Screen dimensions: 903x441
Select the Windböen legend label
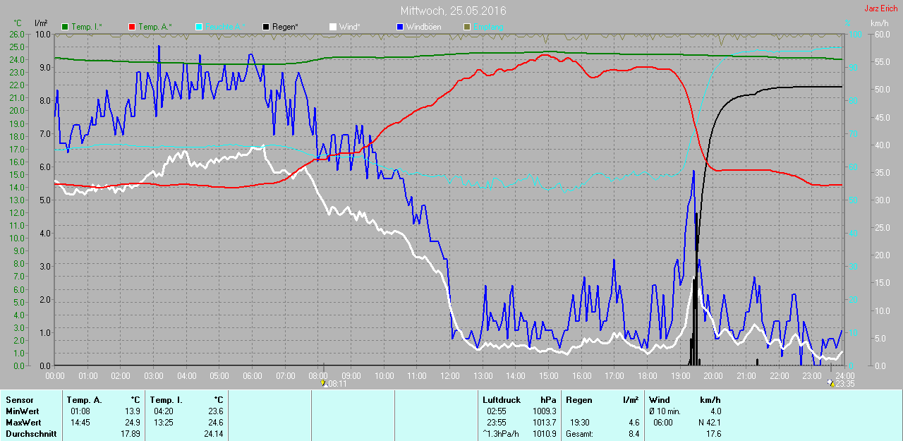point(425,27)
